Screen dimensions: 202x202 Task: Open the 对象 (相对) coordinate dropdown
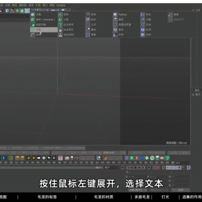[137, 190]
